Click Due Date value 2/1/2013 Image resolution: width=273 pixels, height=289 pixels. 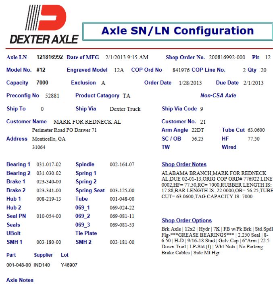(x=253, y=83)
